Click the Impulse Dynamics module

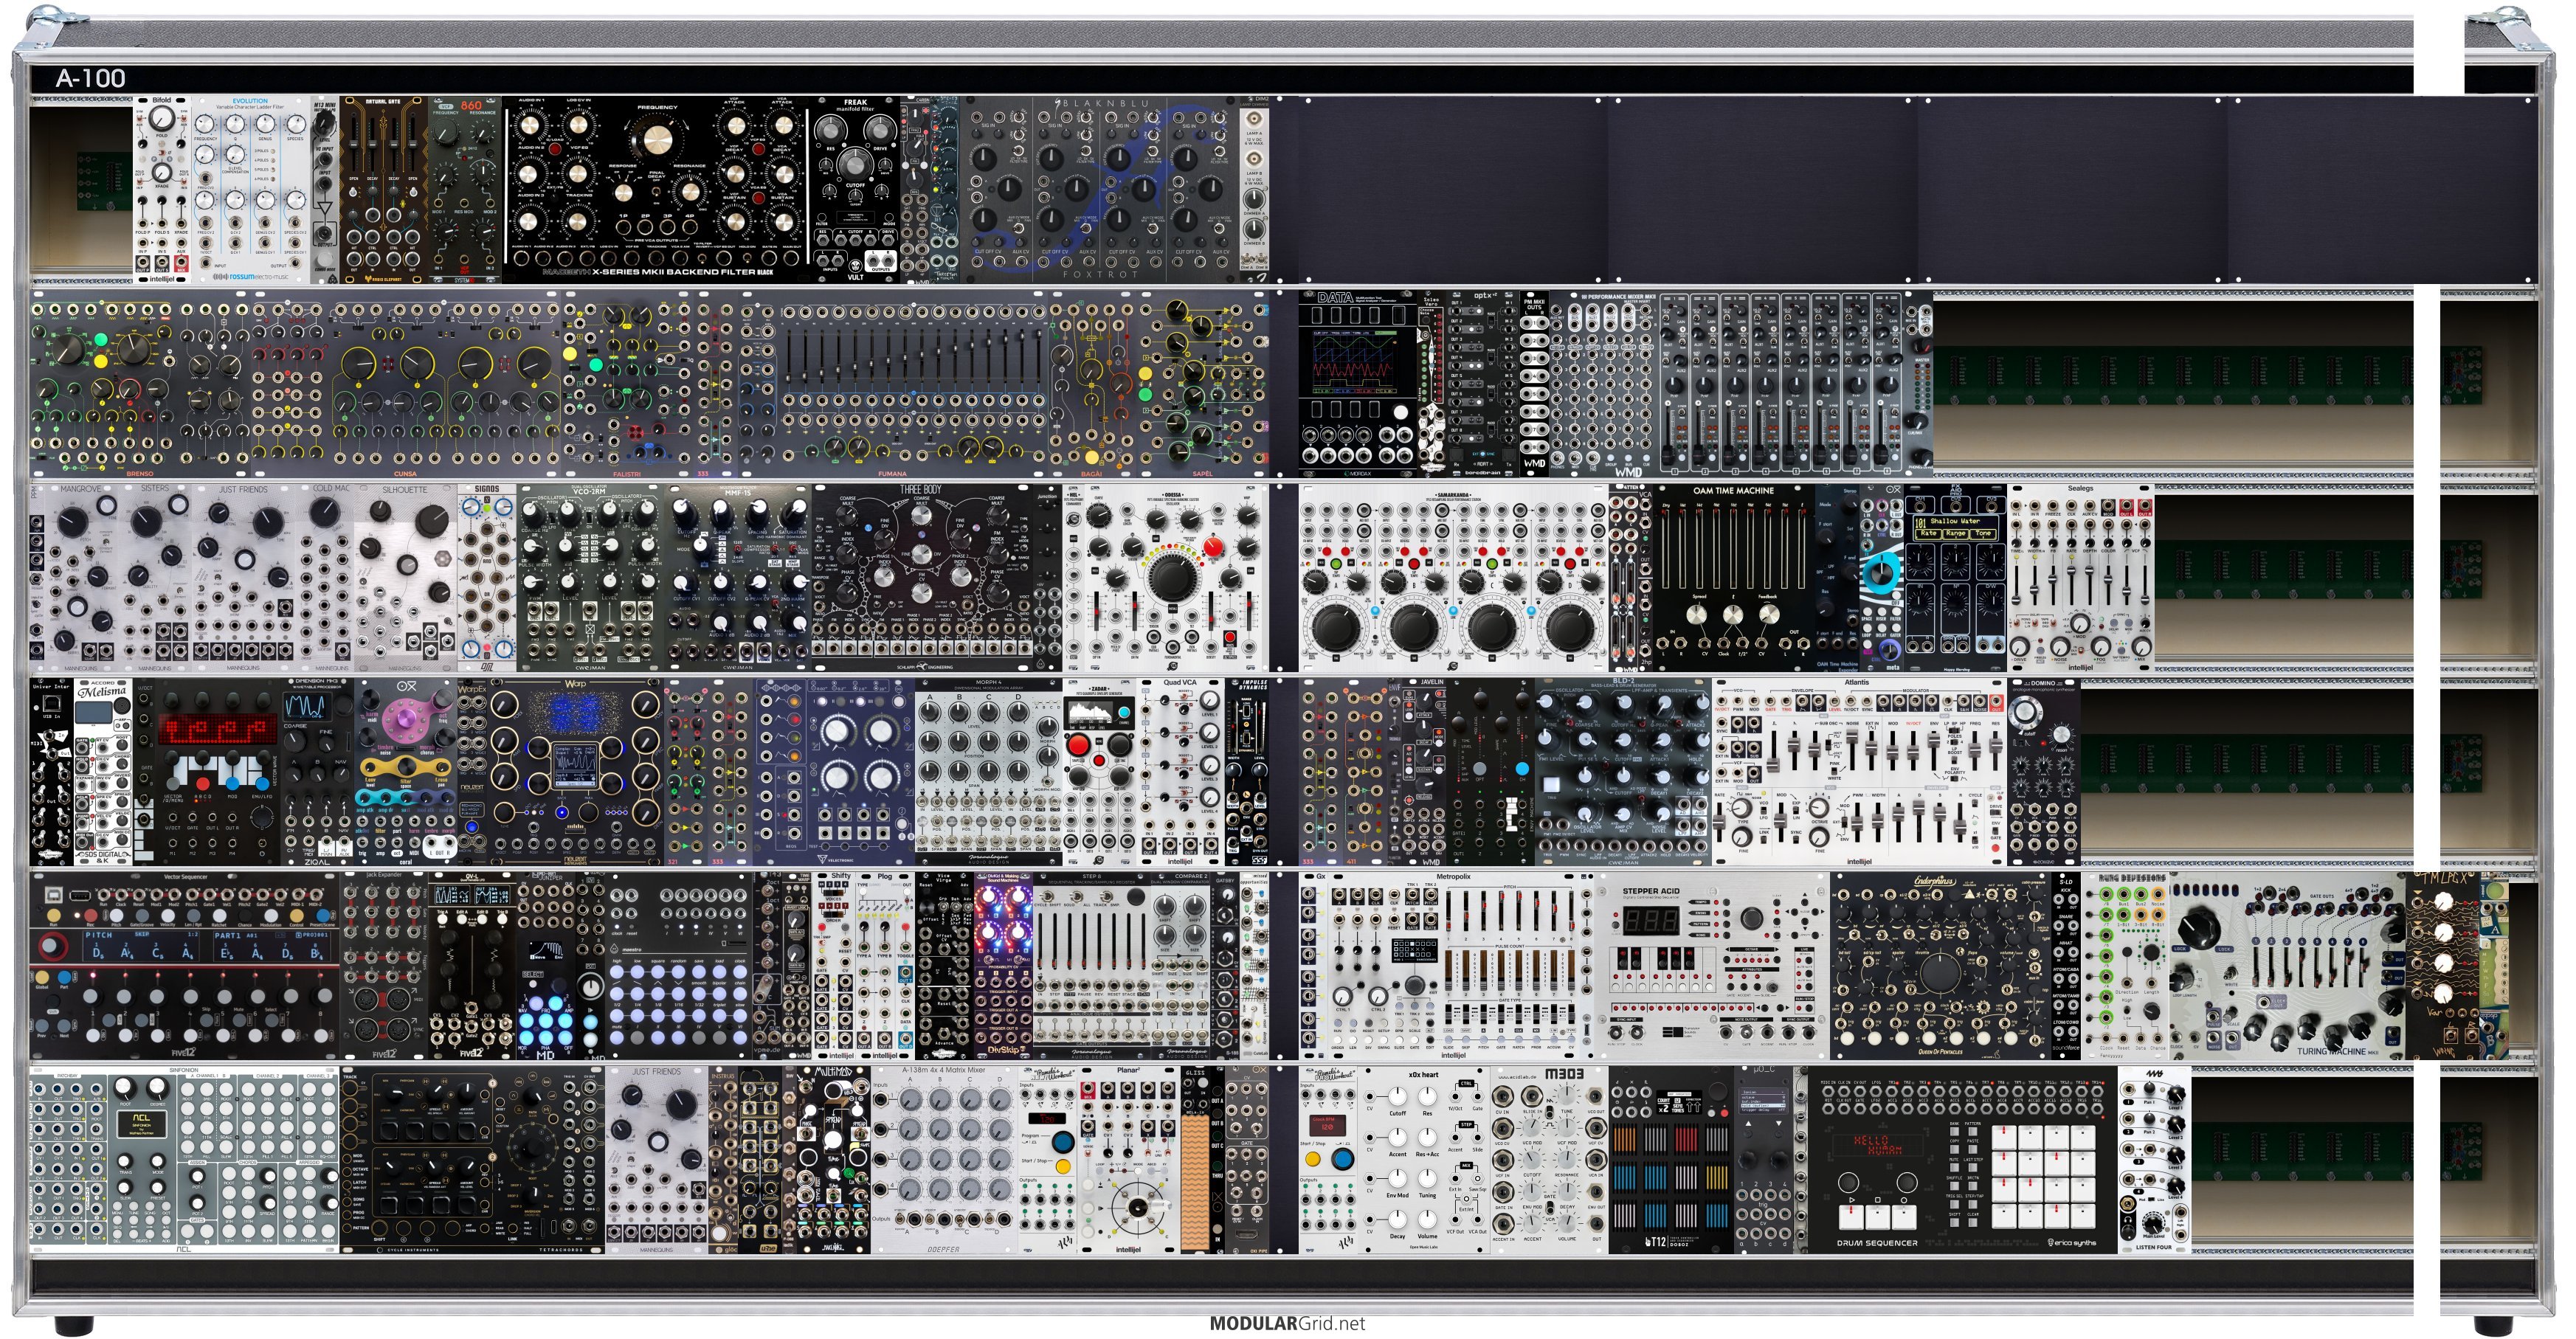tap(1247, 772)
